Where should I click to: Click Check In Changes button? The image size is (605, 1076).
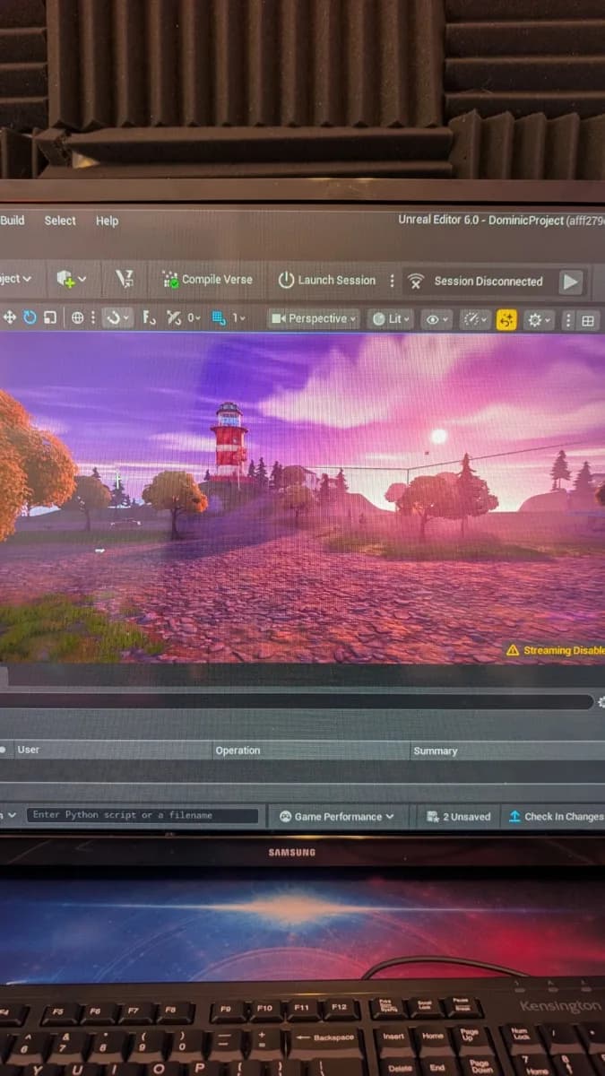point(555,817)
